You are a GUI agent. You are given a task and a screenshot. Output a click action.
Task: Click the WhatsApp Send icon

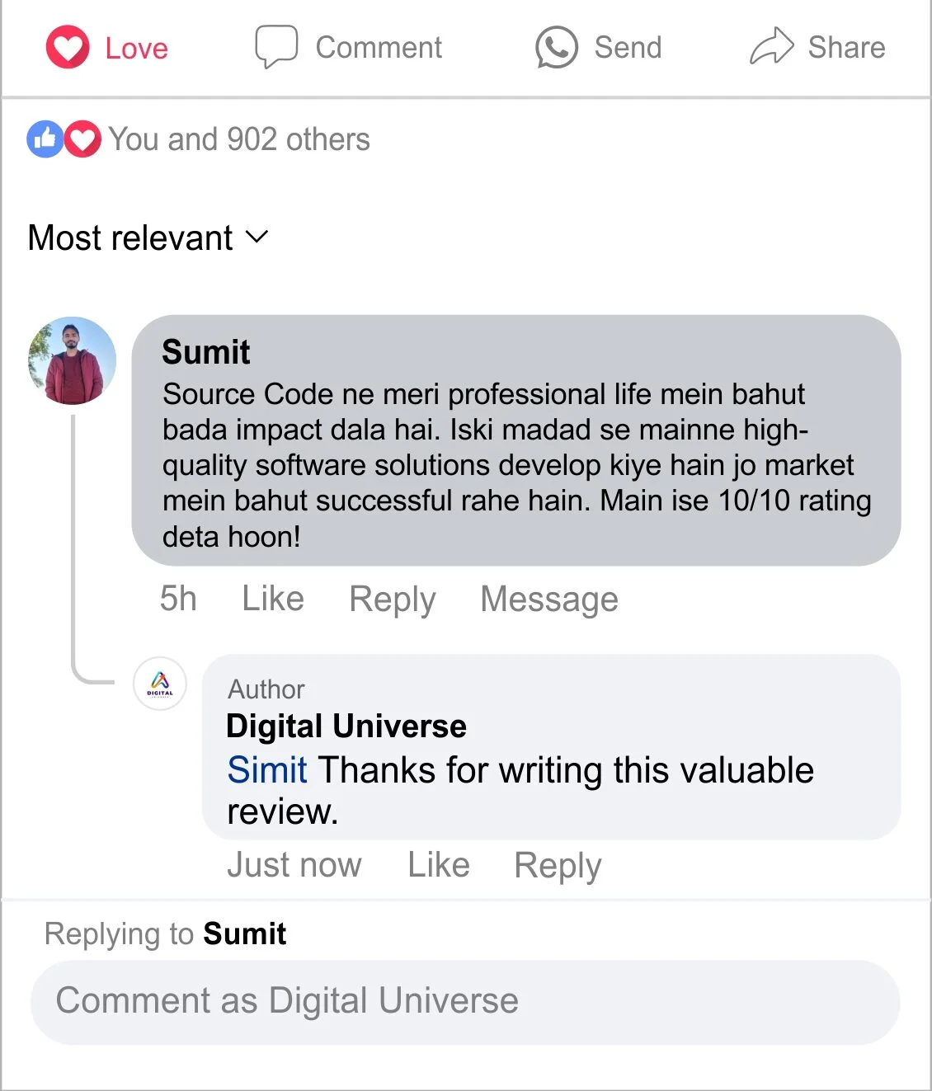click(557, 47)
